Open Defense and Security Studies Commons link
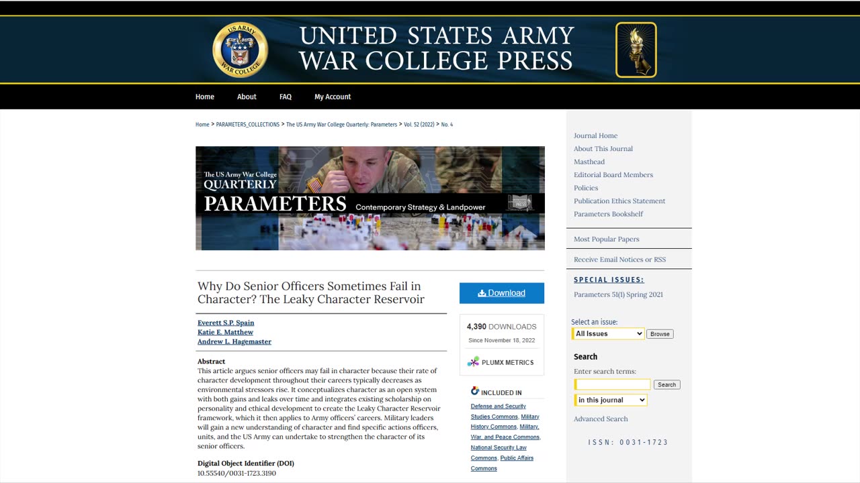 tap(498, 411)
